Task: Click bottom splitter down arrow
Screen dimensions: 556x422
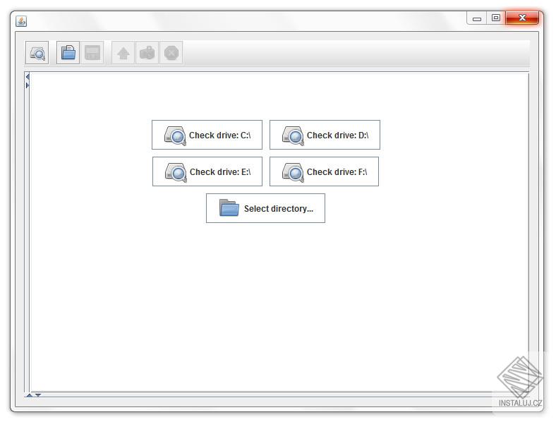Action: (38, 395)
